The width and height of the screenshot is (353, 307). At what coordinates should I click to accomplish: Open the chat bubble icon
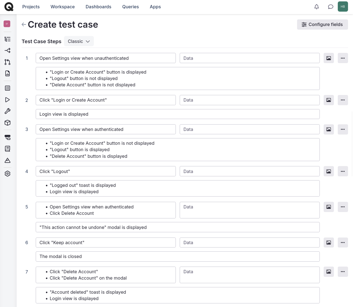tap(330, 7)
